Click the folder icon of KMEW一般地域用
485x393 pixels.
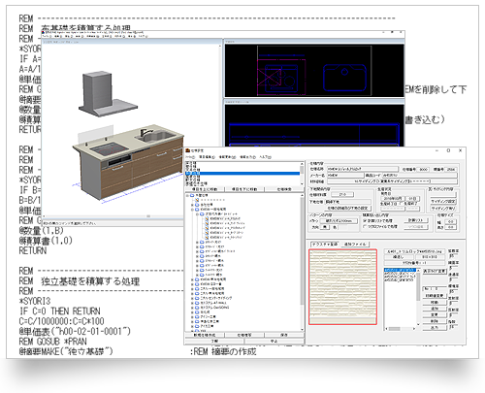click(x=197, y=210)
